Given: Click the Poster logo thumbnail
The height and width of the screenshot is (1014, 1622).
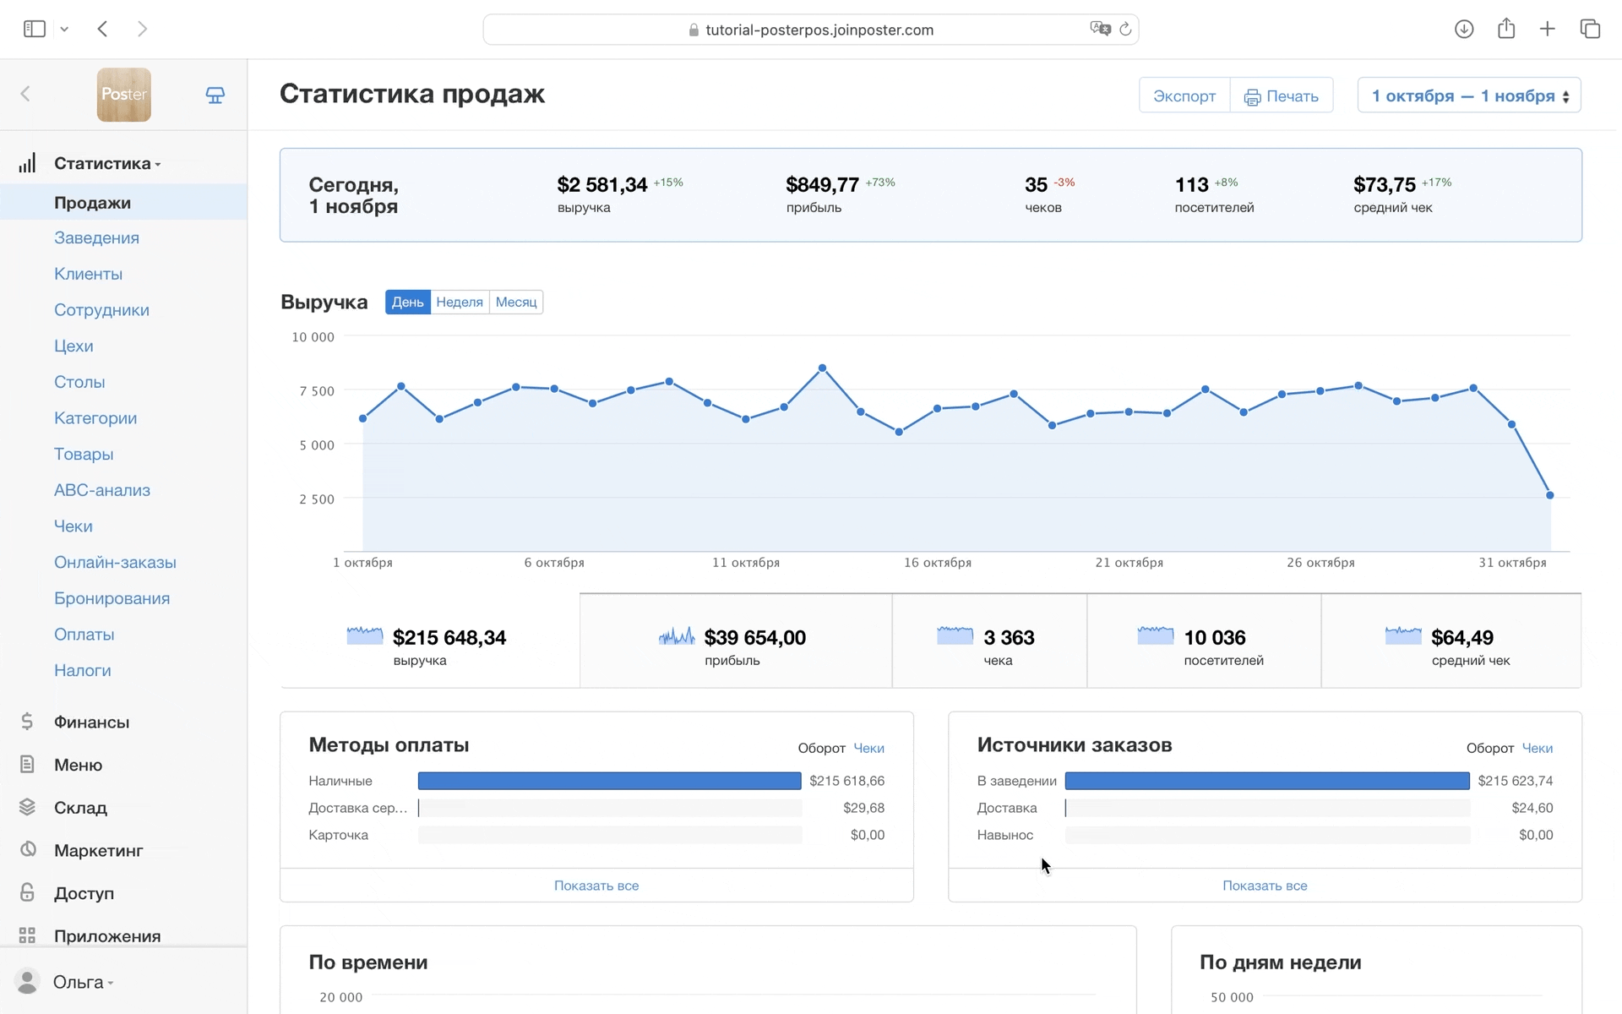Looking at the screenshot, I should (x=123, y=95).
